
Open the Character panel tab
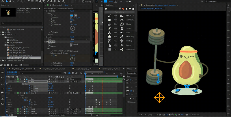(x=129, y=69)
